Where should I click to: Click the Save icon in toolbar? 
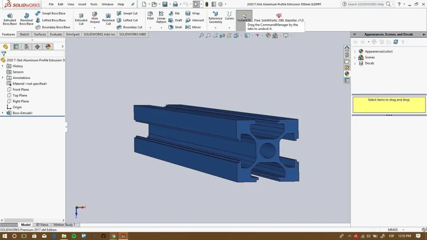[165, 4]
